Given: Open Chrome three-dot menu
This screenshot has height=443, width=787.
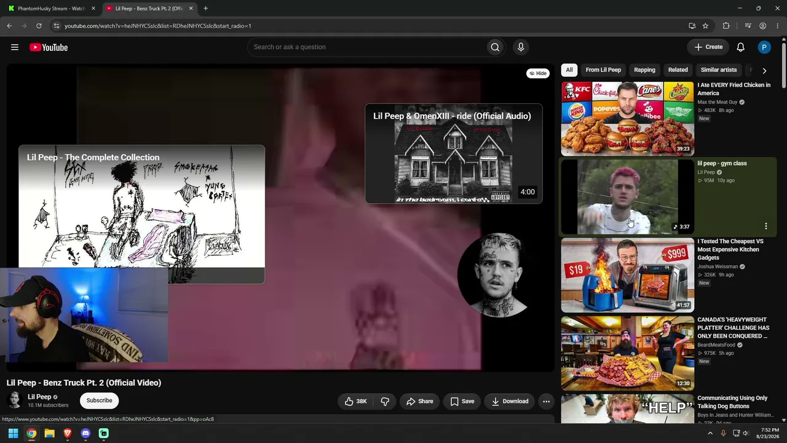Looking at the screenshot, I should click(x=778, y=26).
